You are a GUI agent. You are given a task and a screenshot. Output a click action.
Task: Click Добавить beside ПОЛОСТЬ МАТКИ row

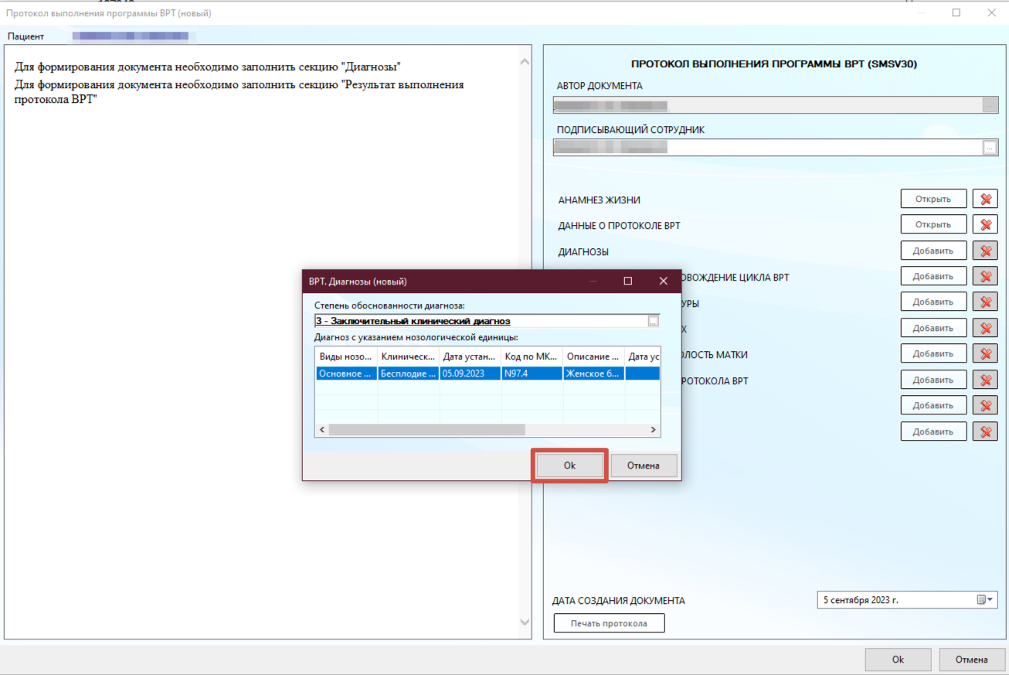pyautogui.click(x=933, y=353)
